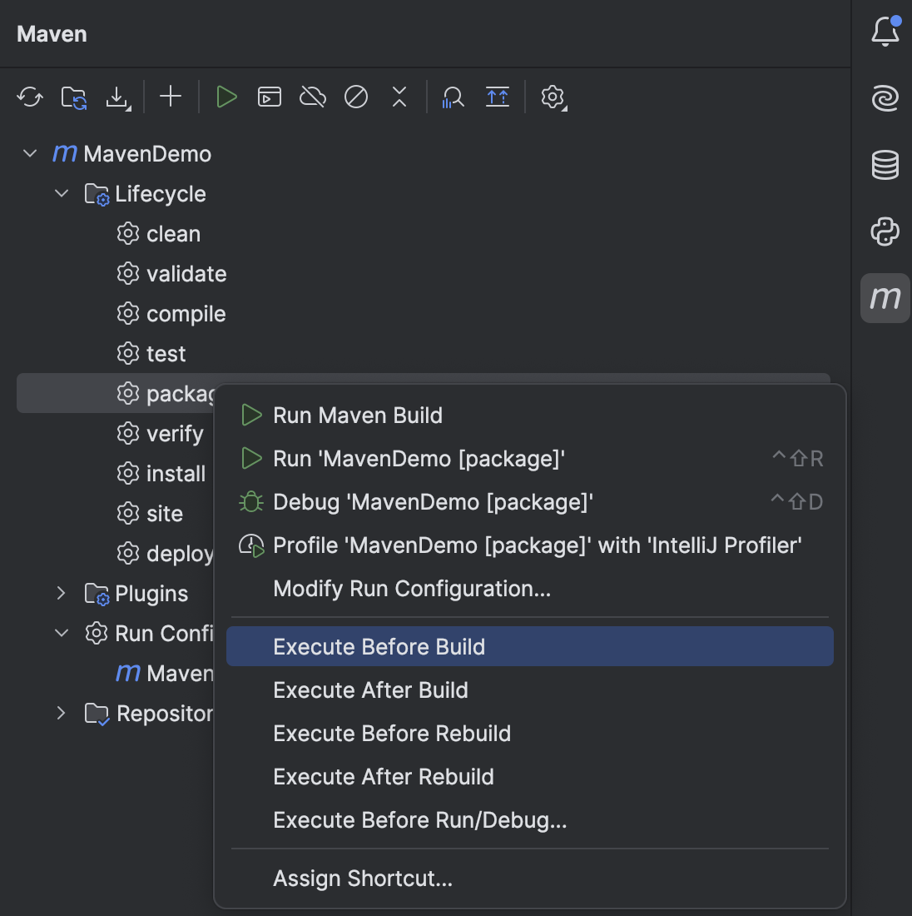Image resolution: width=912 pixels, height=916 pixels.
Task: Open the Python Packages tool window
Action: [x=885, y=231]
